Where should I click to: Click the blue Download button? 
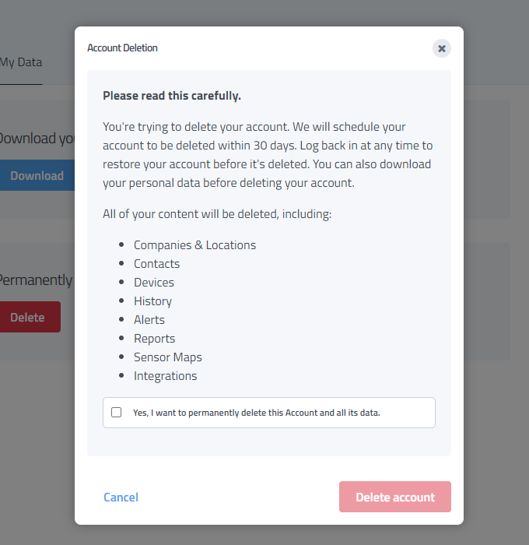pos(37,175)
